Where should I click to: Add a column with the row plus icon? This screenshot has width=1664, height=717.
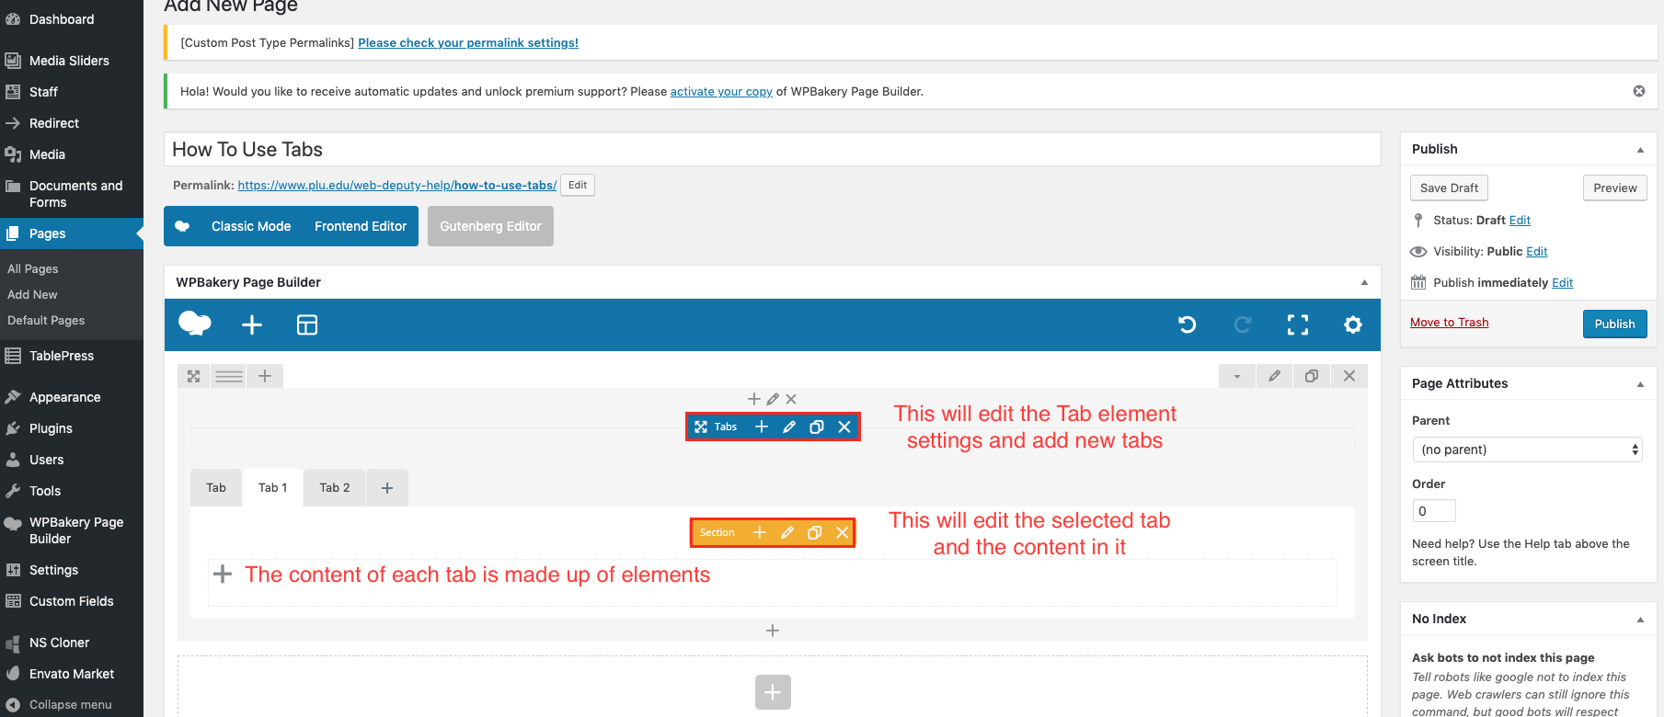(265, 376)
